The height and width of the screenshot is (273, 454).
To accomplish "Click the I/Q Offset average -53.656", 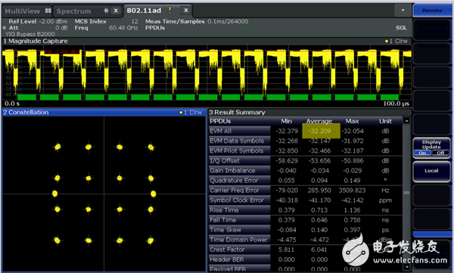I will [319, 160].
